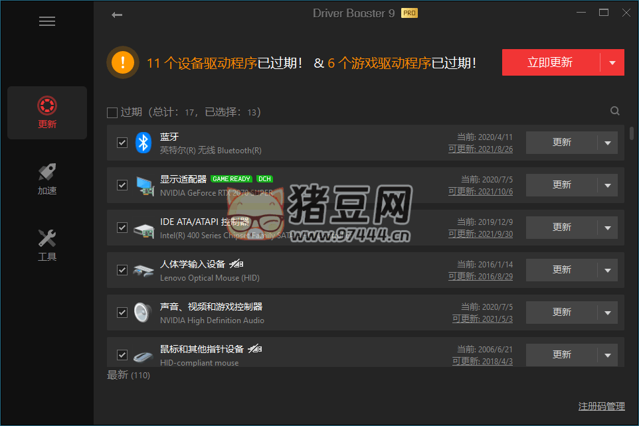The image size is (639, 426).
Task: Open dropdown beside 人体学输入设备 update button
Action: [607, 270]
